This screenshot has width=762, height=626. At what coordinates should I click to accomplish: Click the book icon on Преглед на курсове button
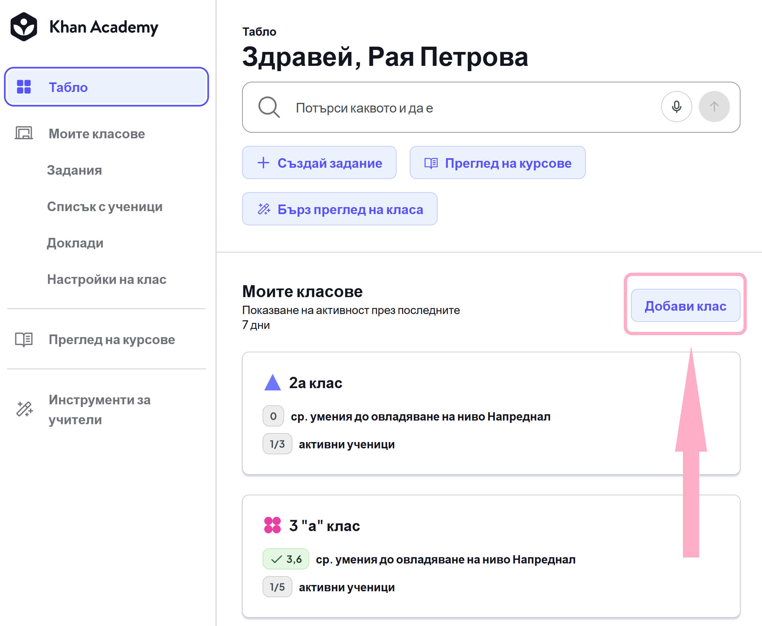[x=431, y=163]
